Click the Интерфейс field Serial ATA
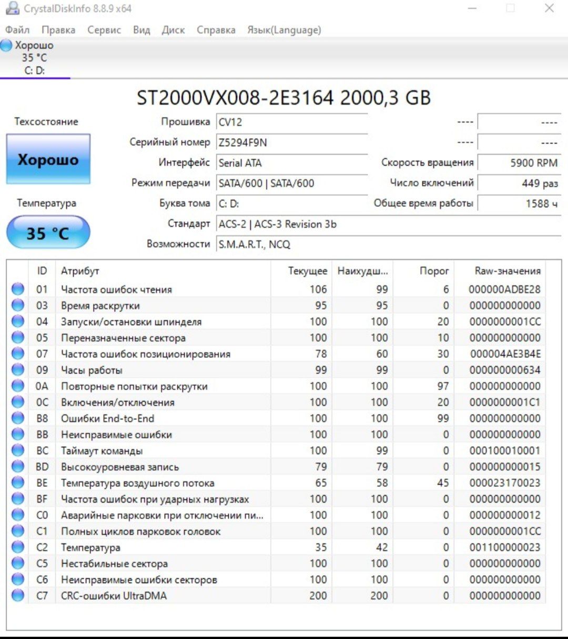The image size is (568, 639). coord(292,163)
